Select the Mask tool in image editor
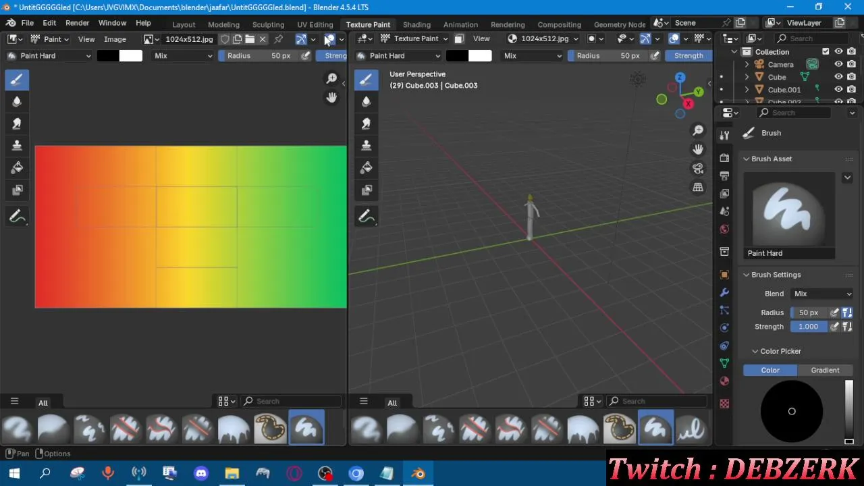Screen dimensions: 864x486 coord(17,190)
